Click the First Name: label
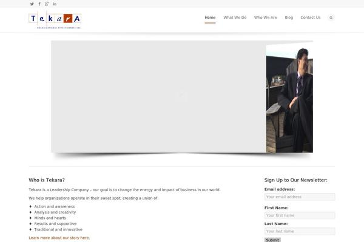Screen dimensions: 364x242 (276, 208)
